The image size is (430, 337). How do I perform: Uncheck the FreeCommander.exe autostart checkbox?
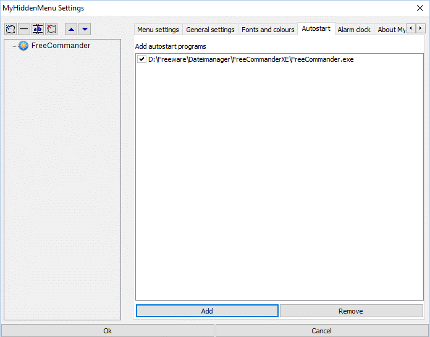click(x=142, y=59)
